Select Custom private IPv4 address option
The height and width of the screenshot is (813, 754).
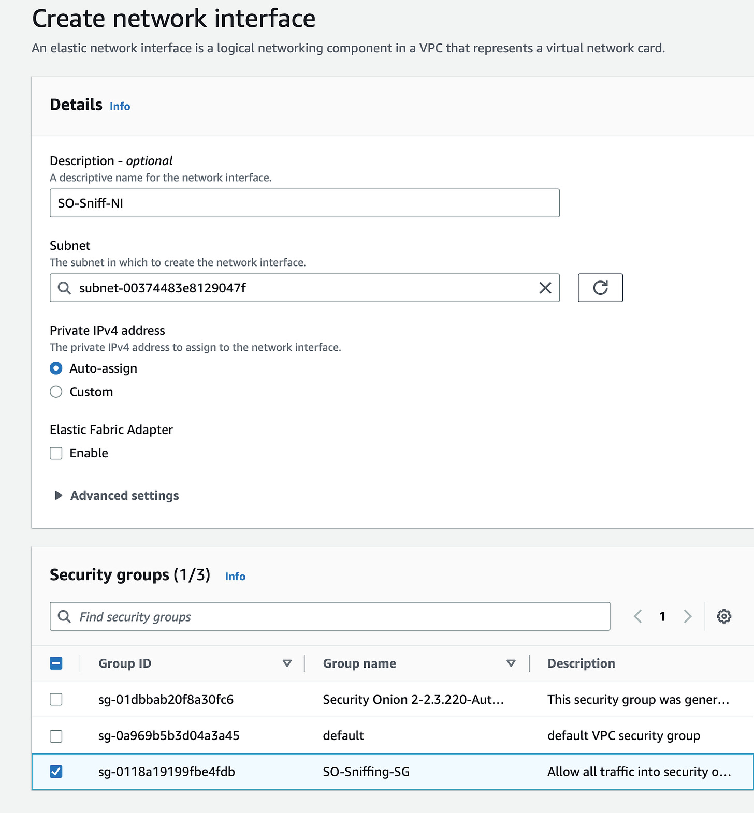56,392
